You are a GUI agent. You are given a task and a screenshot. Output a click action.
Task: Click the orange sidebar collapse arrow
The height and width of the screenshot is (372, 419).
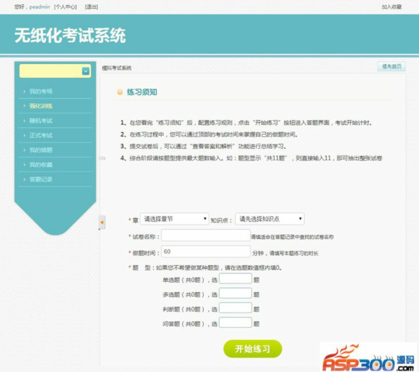tap(102, 223)
